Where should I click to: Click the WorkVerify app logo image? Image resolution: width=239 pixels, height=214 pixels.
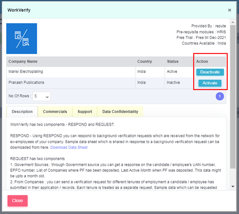[22, 39]
